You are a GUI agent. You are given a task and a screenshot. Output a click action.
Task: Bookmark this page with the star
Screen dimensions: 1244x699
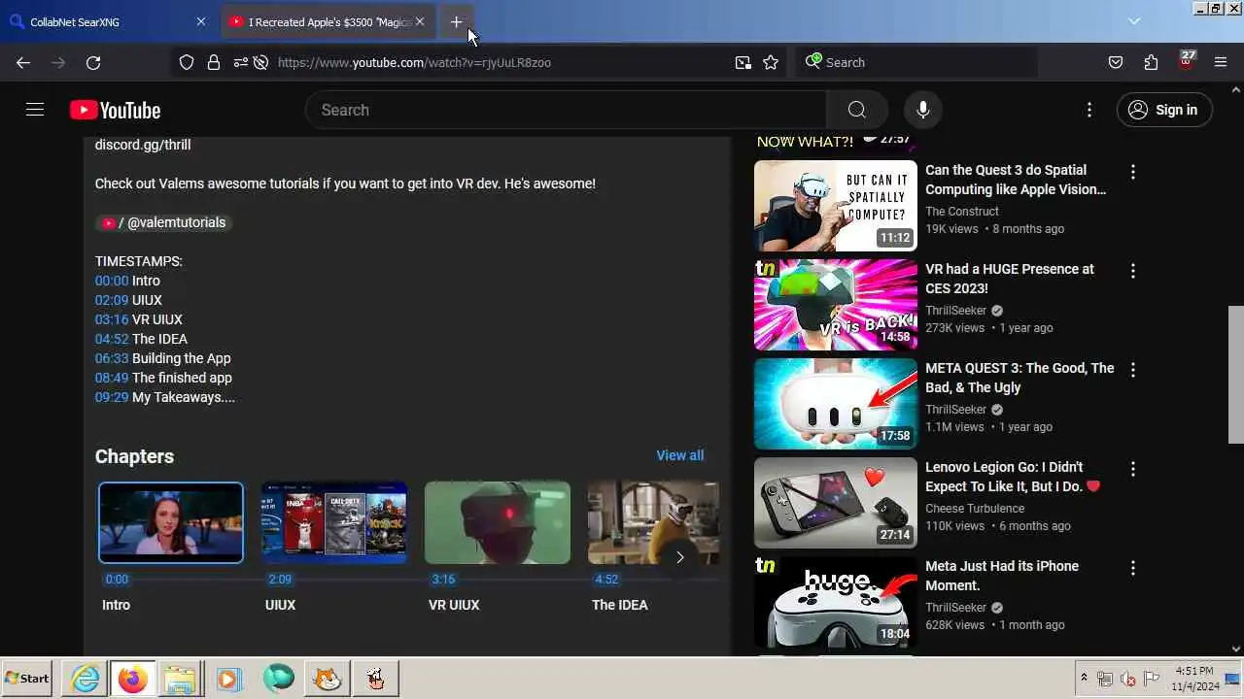click(x=771, y=62)
